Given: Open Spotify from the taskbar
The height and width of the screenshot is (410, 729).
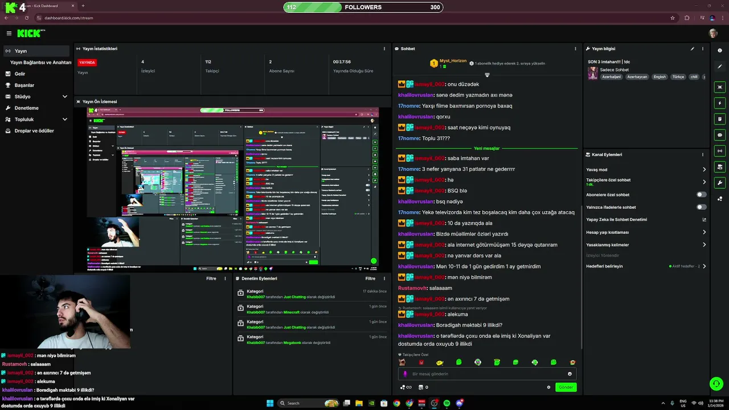Looking at the screenshot, I should (x=447, y=403).
